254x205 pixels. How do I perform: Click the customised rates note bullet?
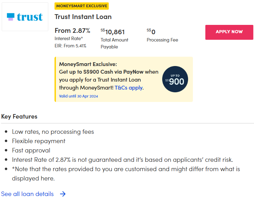(x=126, y=169)
